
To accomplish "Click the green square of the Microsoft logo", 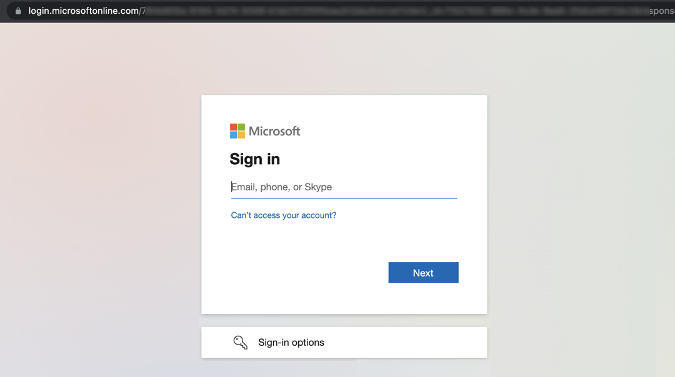I will pyautogui.click(x=241, y=127).
